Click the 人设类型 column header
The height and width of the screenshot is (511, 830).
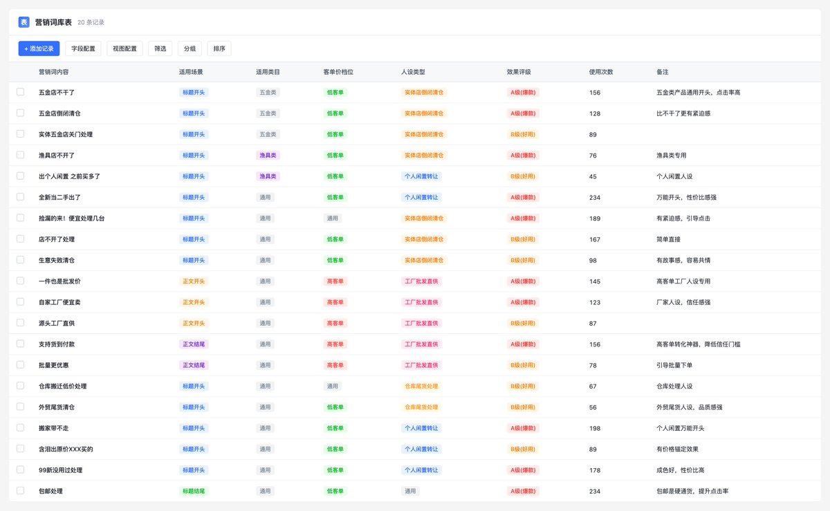click(413, 72)
